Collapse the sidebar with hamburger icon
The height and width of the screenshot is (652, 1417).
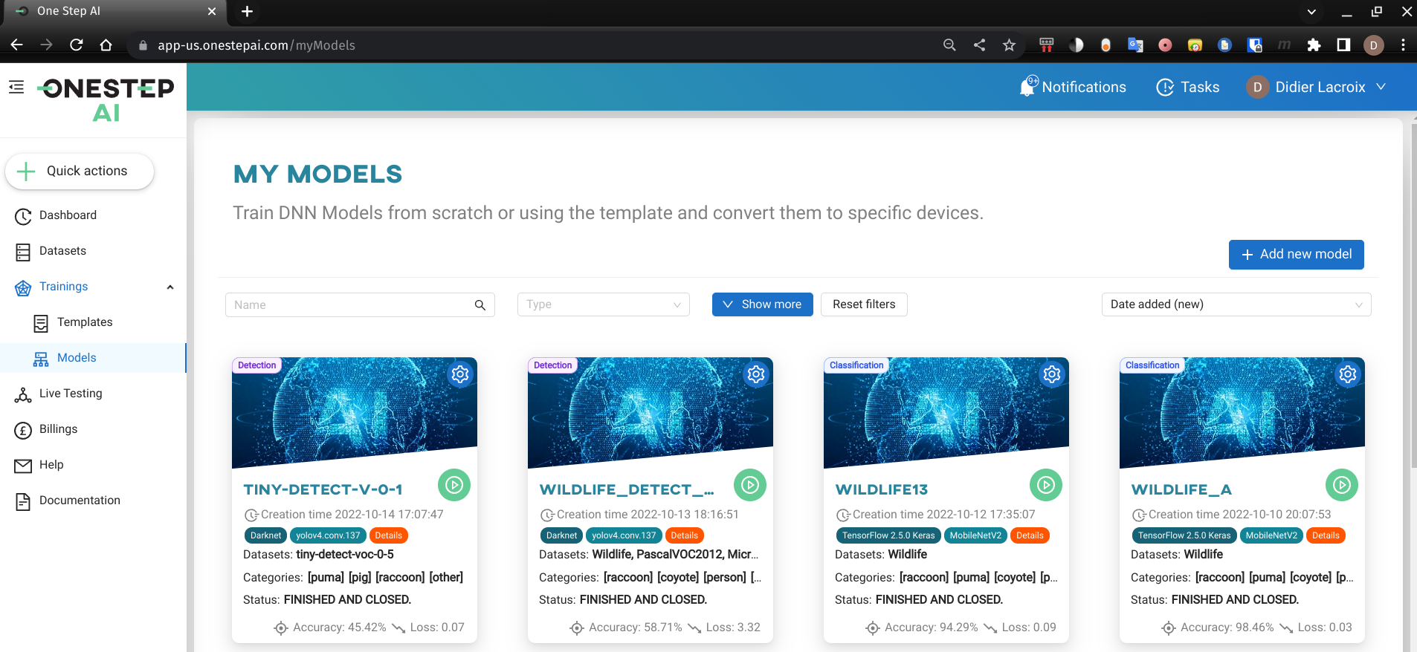tap(16, 87)
